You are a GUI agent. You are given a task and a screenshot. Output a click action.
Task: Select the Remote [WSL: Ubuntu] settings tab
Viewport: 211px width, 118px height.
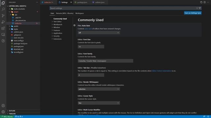pyautogui.click(x=65, y=13)
